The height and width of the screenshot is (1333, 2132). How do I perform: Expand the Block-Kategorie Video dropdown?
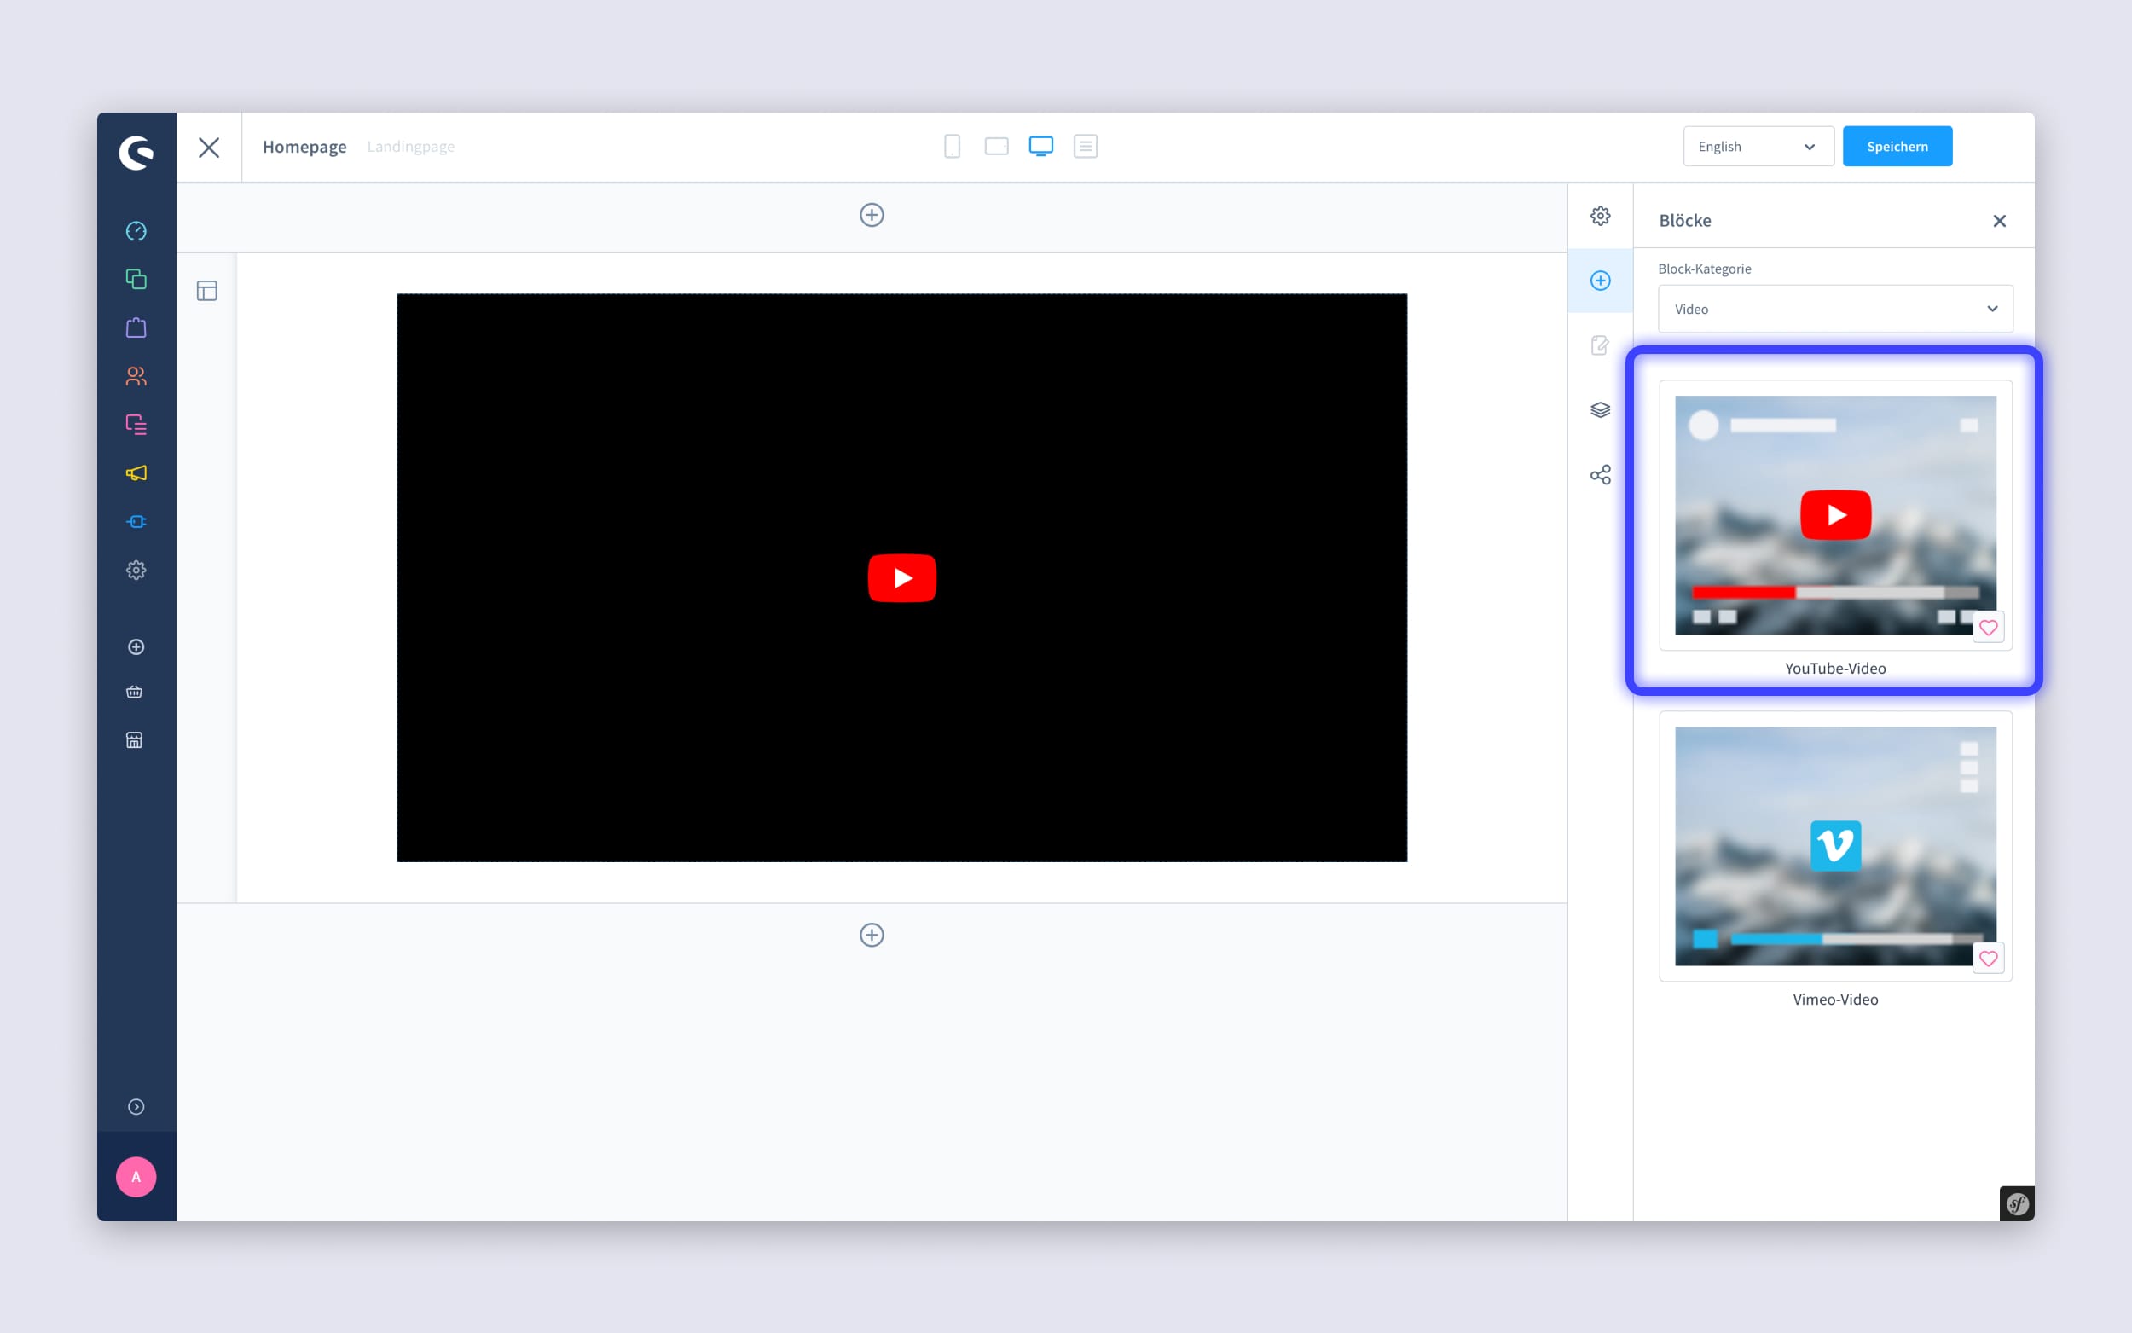(1836, 309)
